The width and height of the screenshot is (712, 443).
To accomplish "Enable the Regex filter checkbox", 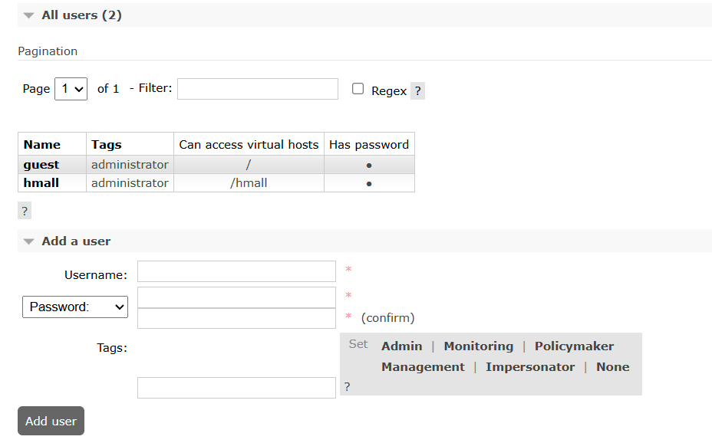I will [358, 89].
